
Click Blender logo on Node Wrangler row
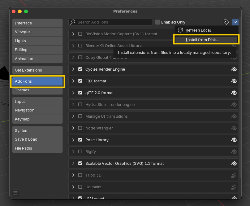click(x=234, y=128)
